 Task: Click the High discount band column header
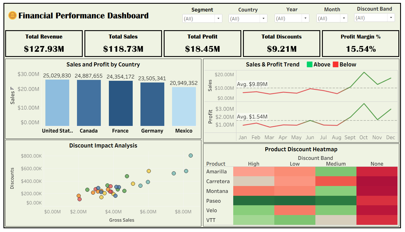(x=254, y=164)
